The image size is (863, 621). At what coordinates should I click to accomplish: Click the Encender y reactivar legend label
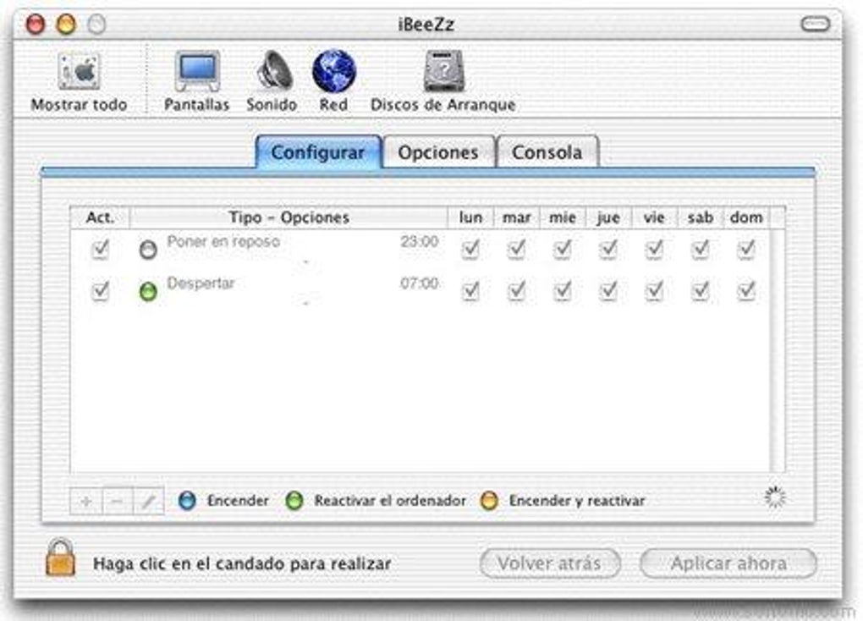[577, 501]
